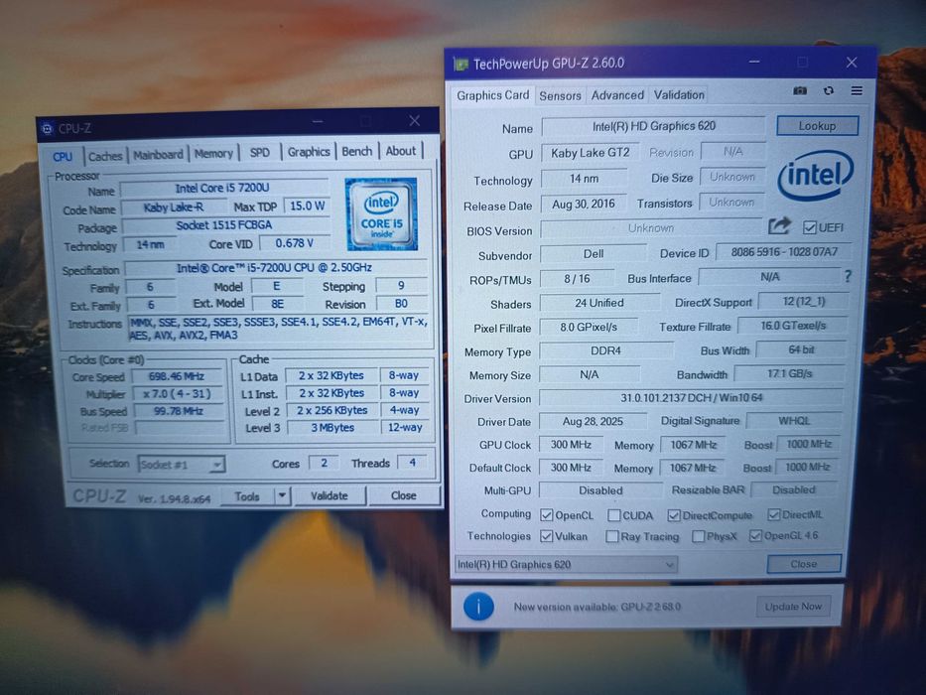Click the Multiplier value x 7.0 (4 - 31)

(x=177, y=393)
